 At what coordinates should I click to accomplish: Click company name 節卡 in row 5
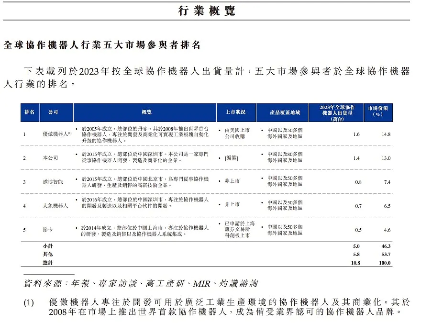pyautogui.click(x=48, y=230)
